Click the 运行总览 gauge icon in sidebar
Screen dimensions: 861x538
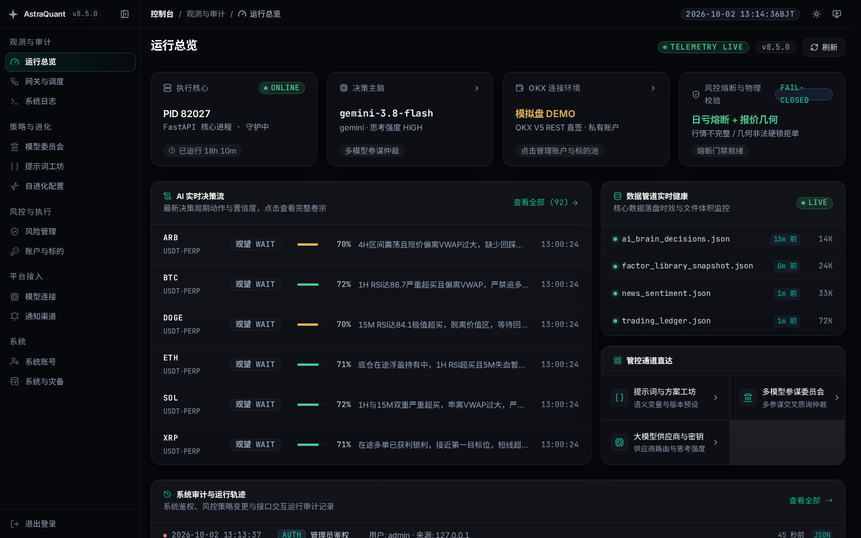(x=15, y=62)
